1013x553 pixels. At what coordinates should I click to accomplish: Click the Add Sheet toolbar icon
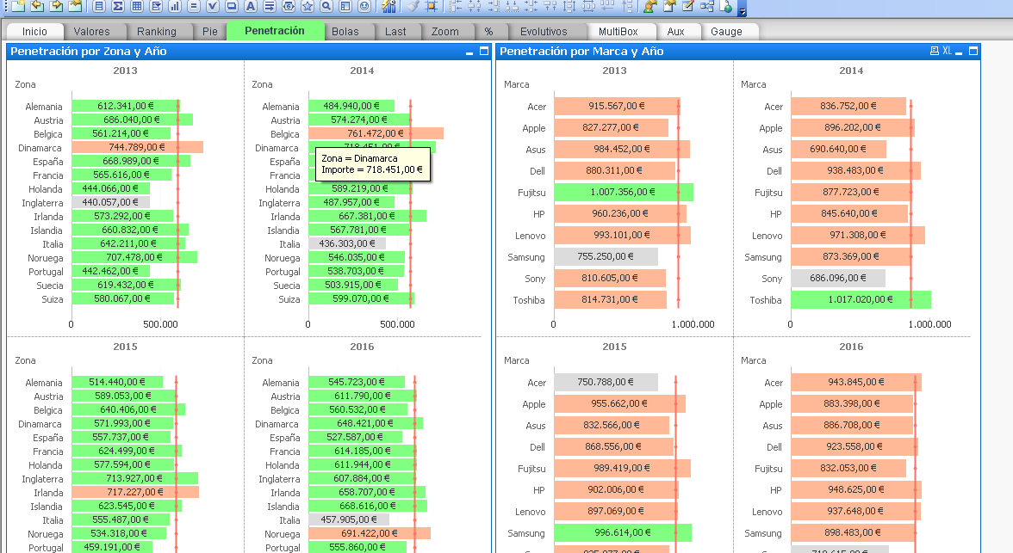pyautogui.click(x=19, y=7)
